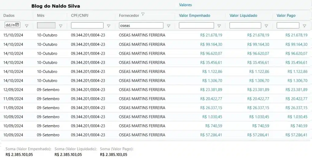The width and height of the screenshot is (312, 158).
Task: Click the R$ 1.306,70 Valor Liquidado cell
Action: (x=259, y=81)
